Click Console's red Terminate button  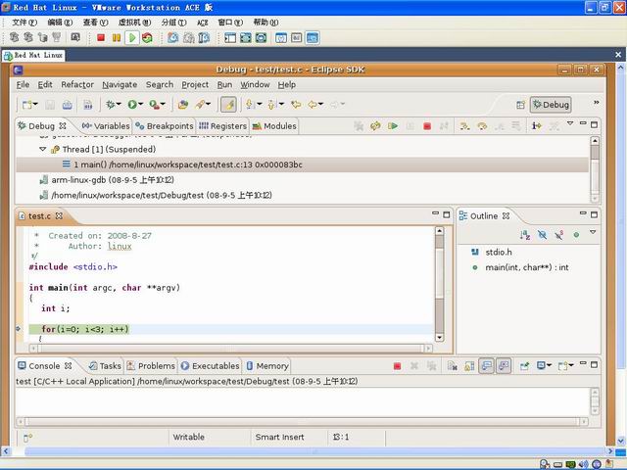[x=397, y=366]
